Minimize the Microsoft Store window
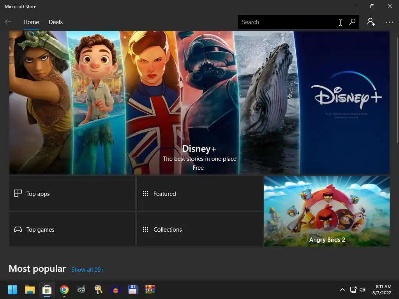The image size is (399, 299). pos(354,6)
